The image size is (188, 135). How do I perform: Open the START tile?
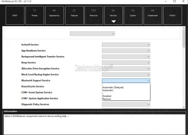point(15,15)
